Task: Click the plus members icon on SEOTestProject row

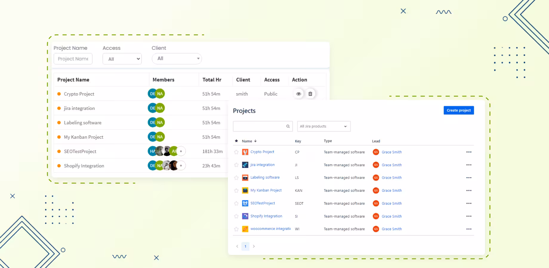Action: point(181,151)
